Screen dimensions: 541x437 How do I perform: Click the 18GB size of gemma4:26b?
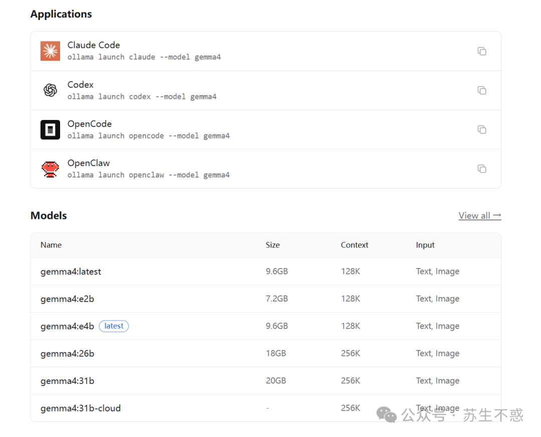click(x=276, y=353)
